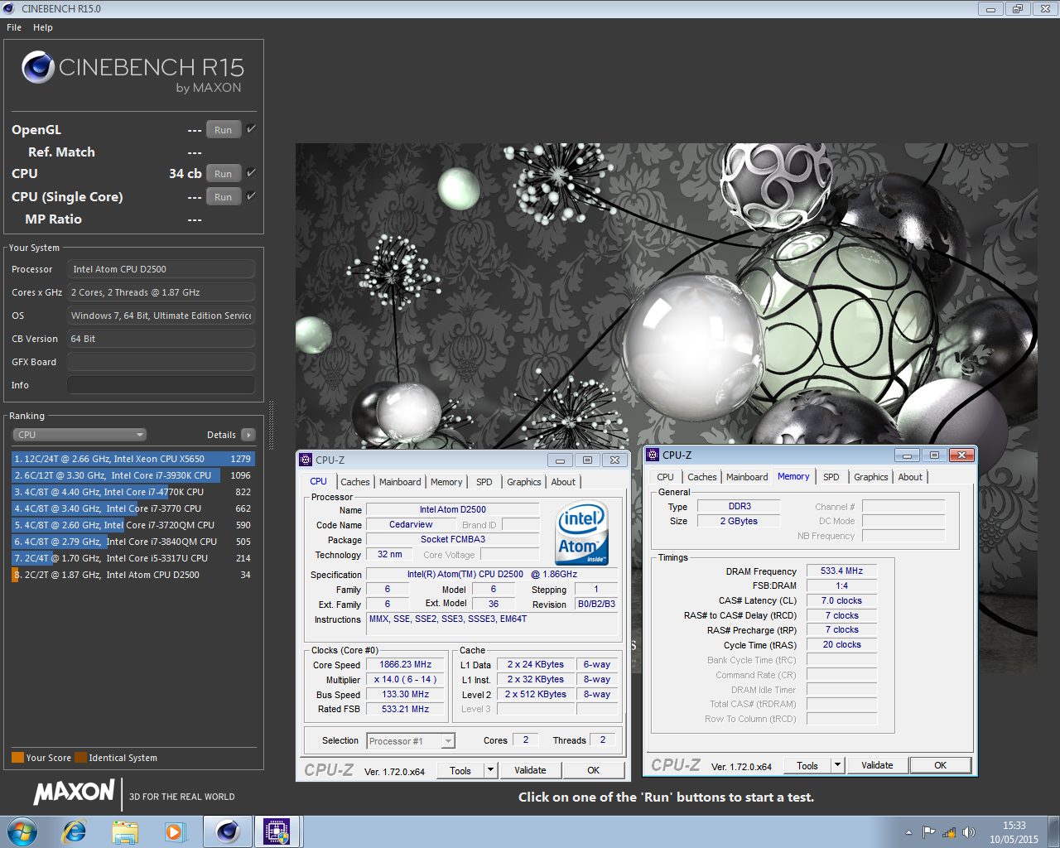The image size is (1060, 848).
Task: Click the MAXON logo
Action: click(x=74, y=792)
